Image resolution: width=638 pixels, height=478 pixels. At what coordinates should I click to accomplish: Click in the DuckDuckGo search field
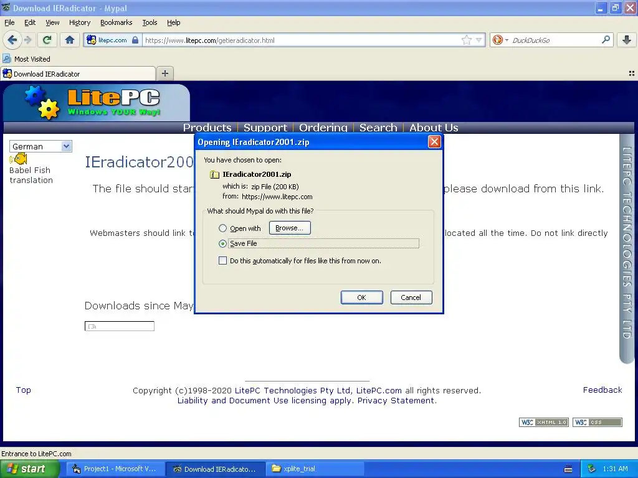[x=555, y=40]
